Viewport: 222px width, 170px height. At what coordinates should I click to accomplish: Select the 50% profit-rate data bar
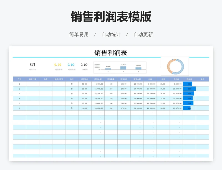[x=188, y=84]
